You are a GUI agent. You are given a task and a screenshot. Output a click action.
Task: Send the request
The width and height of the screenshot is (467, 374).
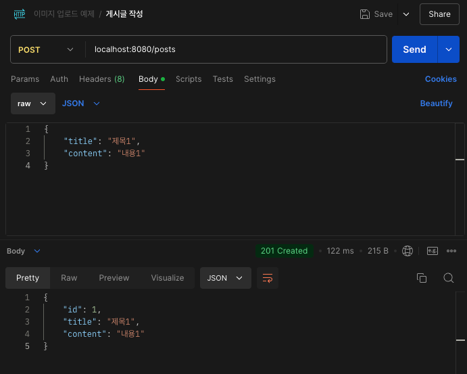tap(414, 49)
